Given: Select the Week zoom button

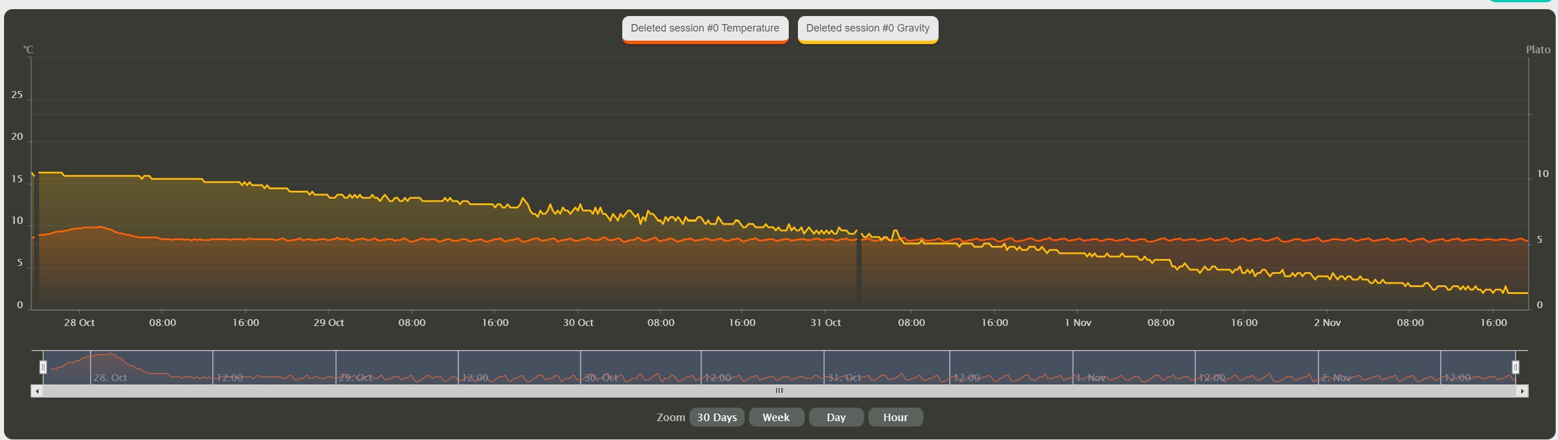Looking at the screenshot, I should 776,417.
